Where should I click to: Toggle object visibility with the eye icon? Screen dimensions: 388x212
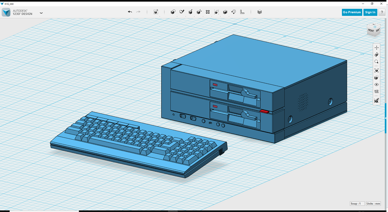[376, 84]
